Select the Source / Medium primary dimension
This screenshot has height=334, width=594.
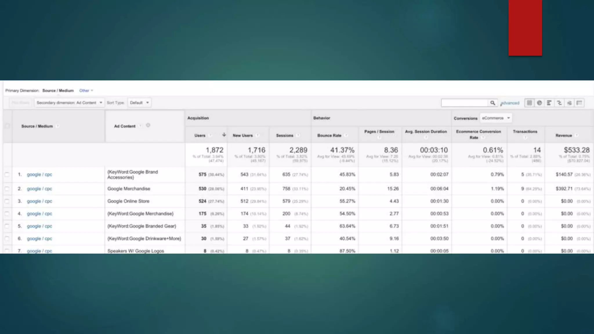[58, 90]
